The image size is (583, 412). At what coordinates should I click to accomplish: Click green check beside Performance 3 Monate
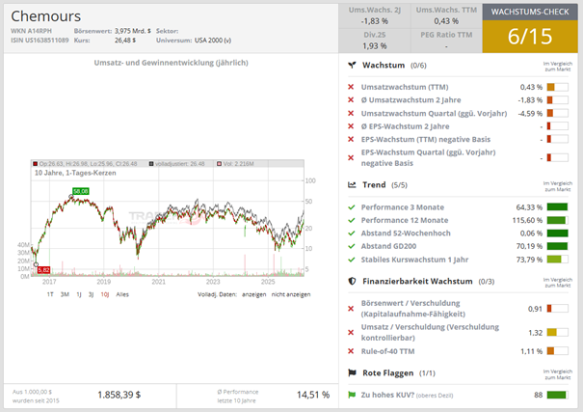(x=352, y=207)
